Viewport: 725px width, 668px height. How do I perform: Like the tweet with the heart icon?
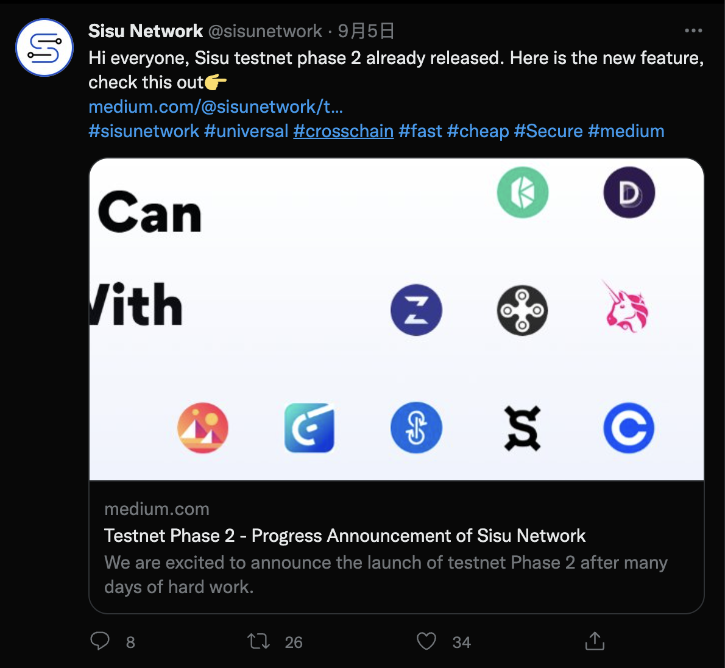click(426, 641)
